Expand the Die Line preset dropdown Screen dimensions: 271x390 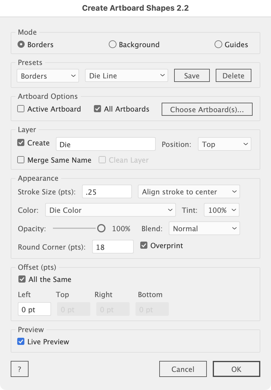[x=126, y=76]
